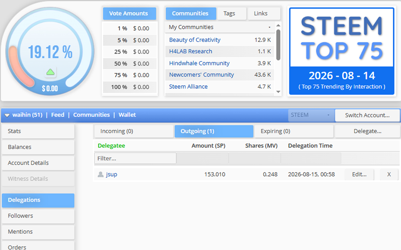401x250 pixels.
Task: Click the 75 % vote amount row
Action: click(130, 75)
